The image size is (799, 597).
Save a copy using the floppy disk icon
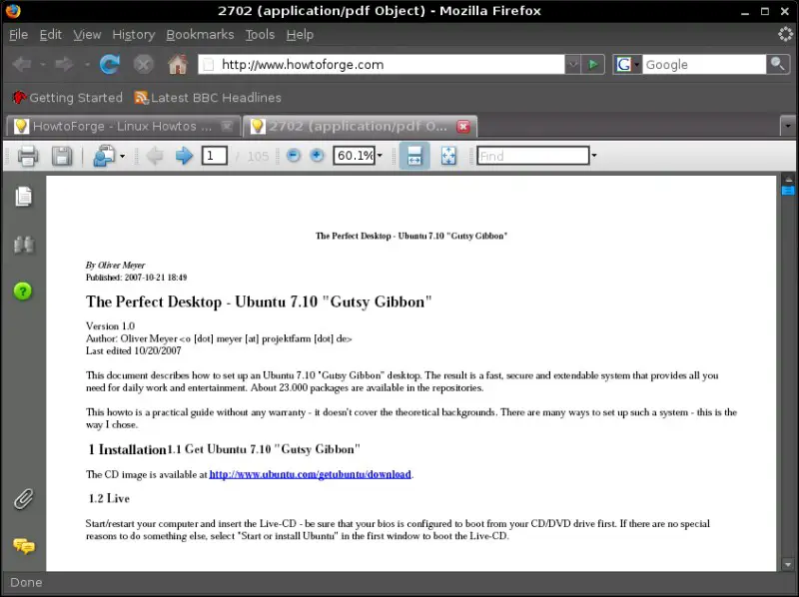pos(62,156)
